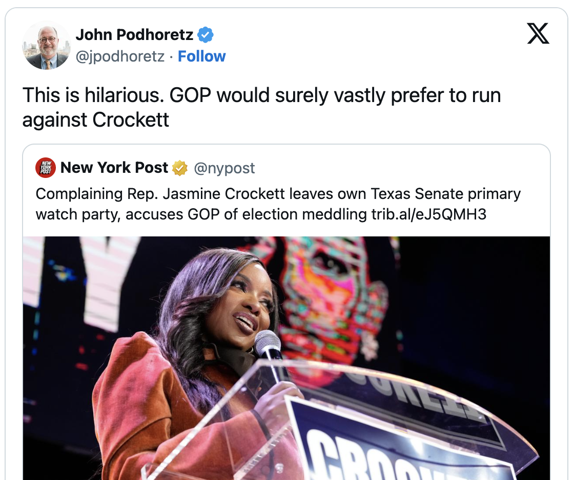Viewport: 574px width, 480px height.
Task: Open the New York Post account name
Action: click(x=114, y=168)
